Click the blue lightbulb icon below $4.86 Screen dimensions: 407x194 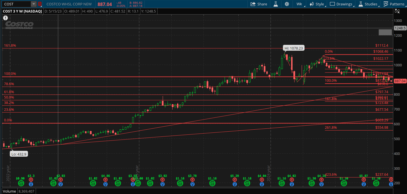105,184
